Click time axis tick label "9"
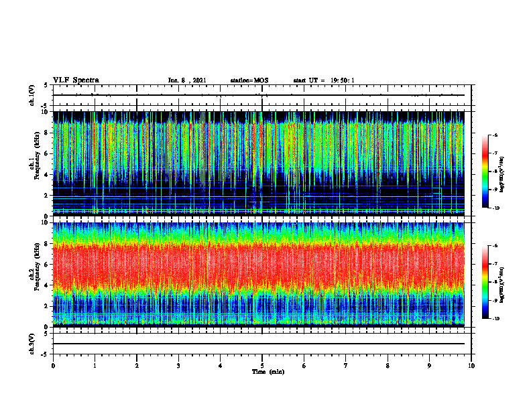The width and height of the screenshot is (531, 410). click(x=429, y=366)
